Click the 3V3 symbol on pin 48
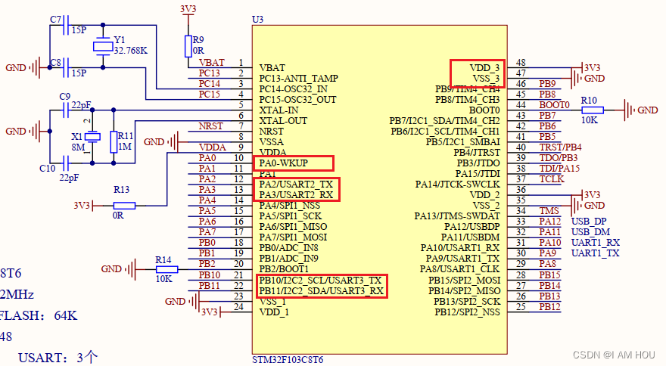The height and width of the screenshot is (366, 666). [x=590, y=67]
